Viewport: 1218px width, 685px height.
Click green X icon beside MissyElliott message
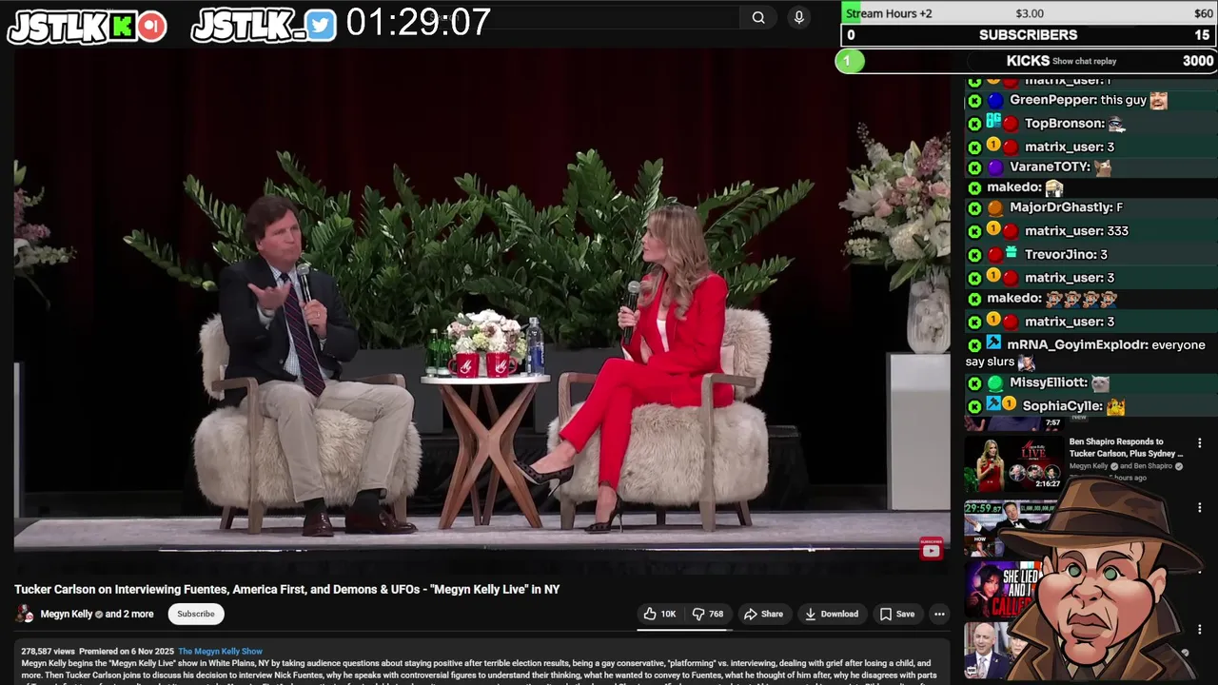[x=974, y=383]
